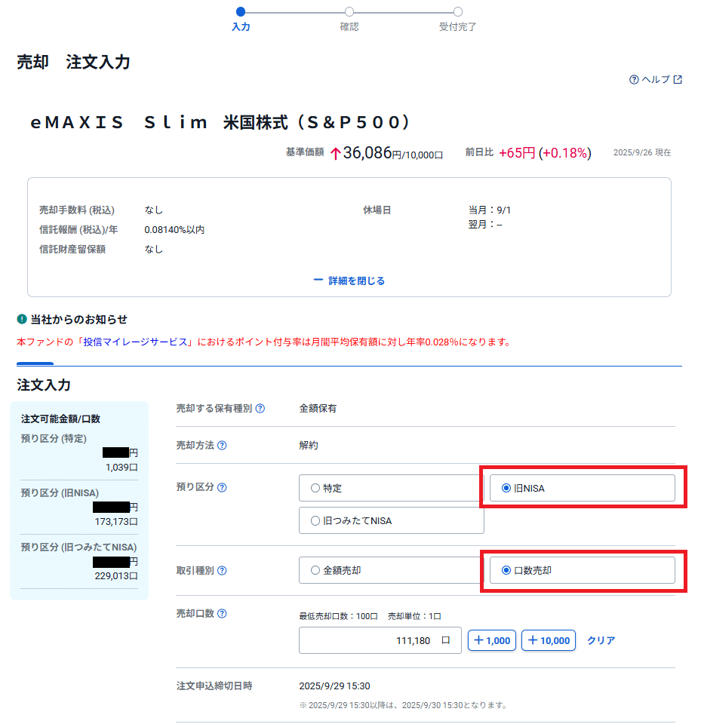Clear the sell quantity with クリア
The width and height of the screenshot is (701, 727).
(601, 640)
